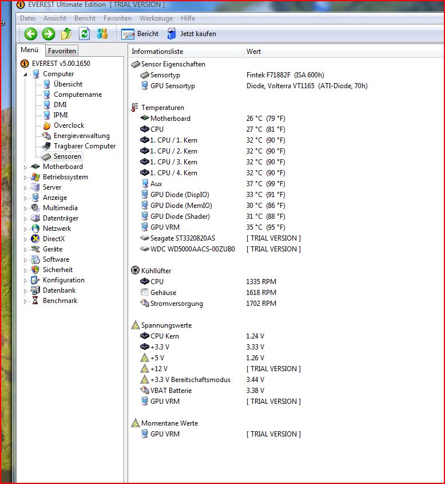Viewport: 445px width, 484px height.
Task: Expand the Anzeige tree node
Action: (25, 198)
